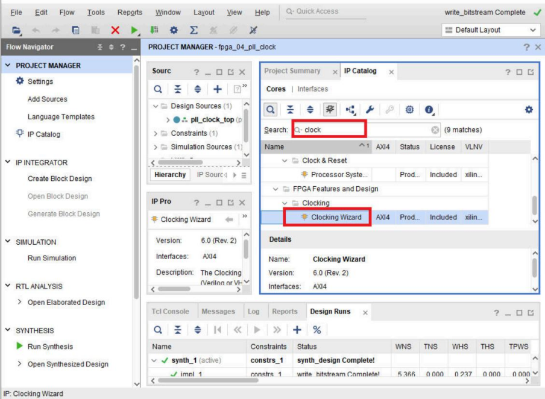Screen dimensions: 545x399
Task: Collapse the FPGA Features and Design folder
Action: click(x=277, y=189)
